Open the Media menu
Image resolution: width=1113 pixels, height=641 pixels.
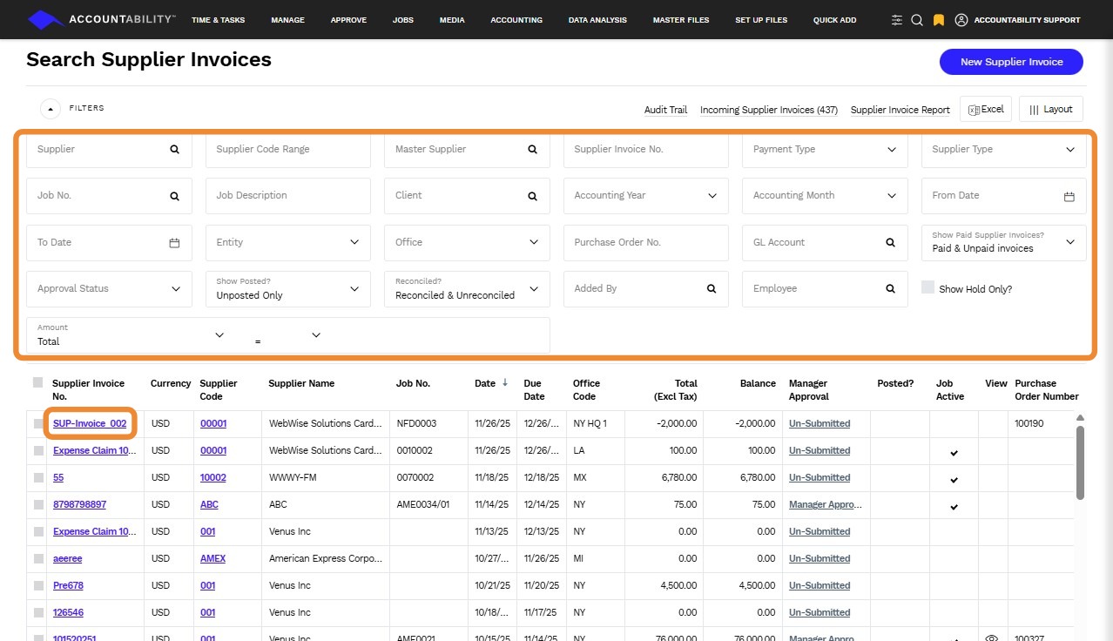(x=452, y=20)
